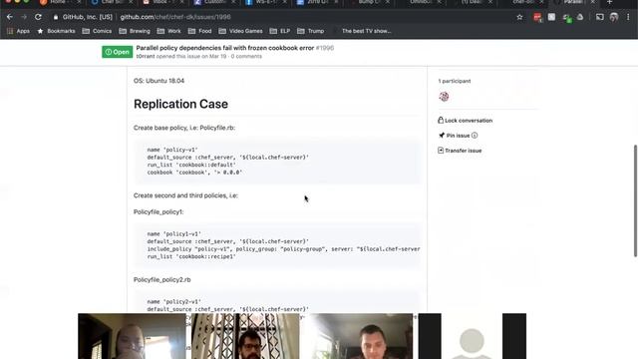
Task: Focus the address bar showing github.com/chef/chef-dk
Action: point(175,17)
